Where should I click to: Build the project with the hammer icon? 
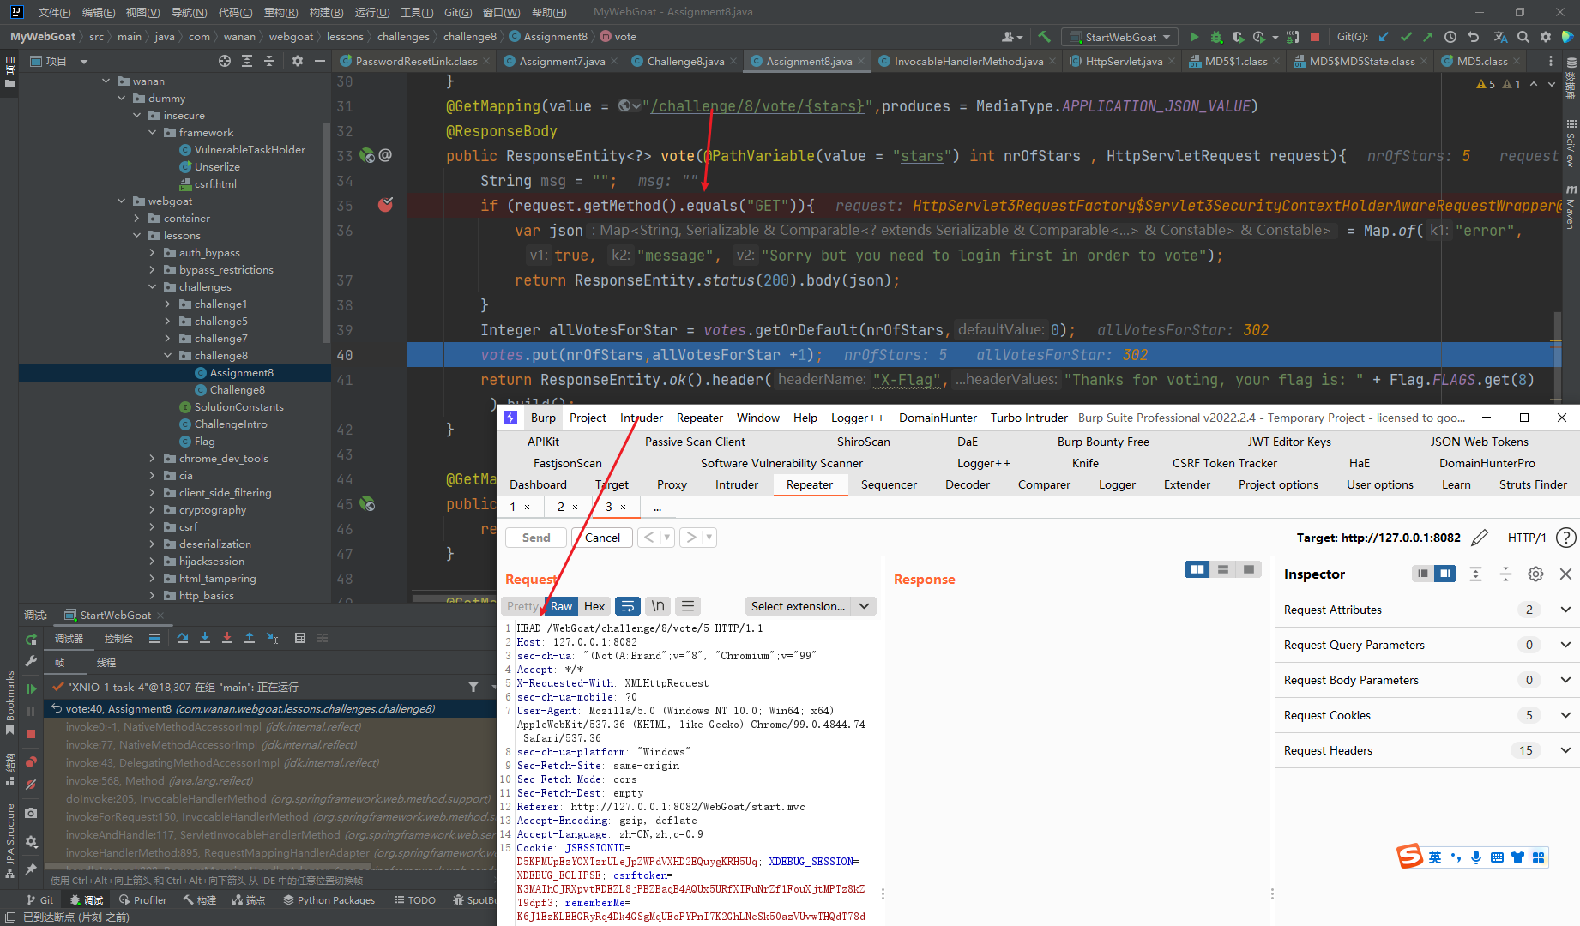1044,37
